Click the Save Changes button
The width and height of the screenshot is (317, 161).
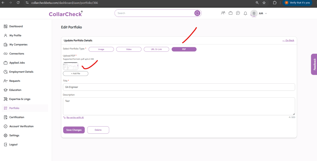(74, 130)
